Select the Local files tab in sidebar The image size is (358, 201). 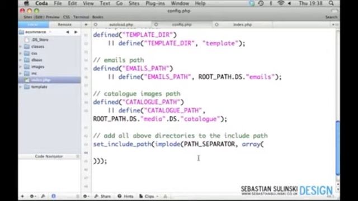coord(34,25)
